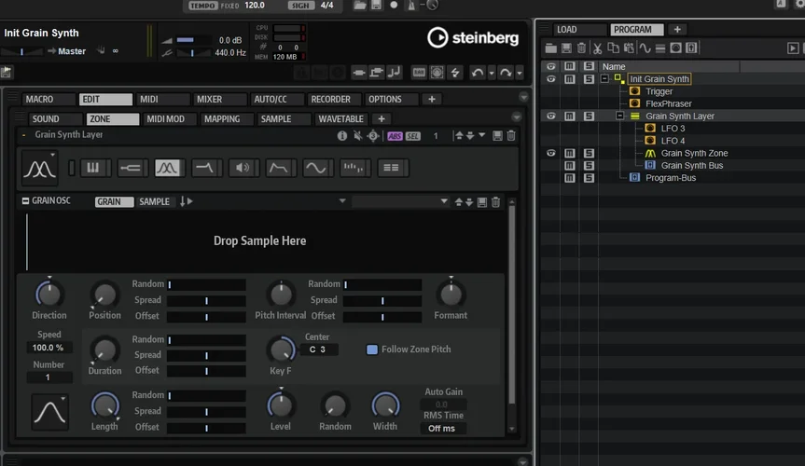Mute the Program-Bus row
The height and width of the screenshot is (466, 805).
(568, 177)
